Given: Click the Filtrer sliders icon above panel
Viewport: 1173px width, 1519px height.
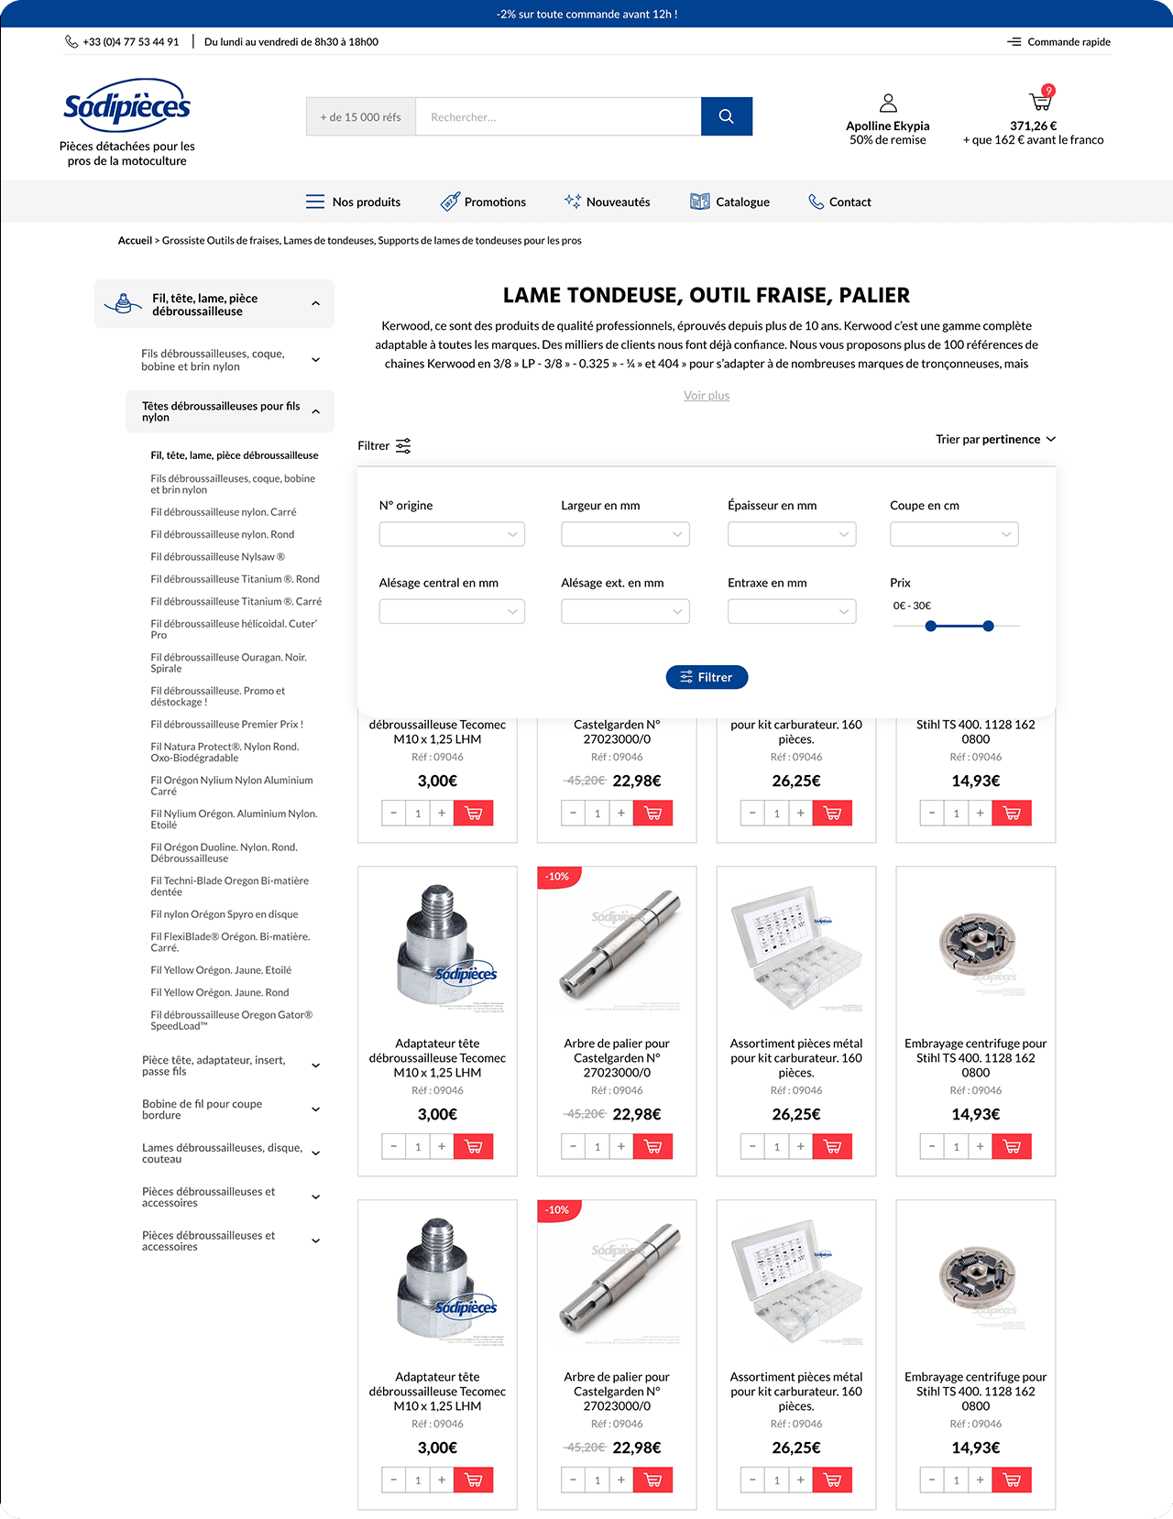Looking at the screenshot, I should click(403, 446).
